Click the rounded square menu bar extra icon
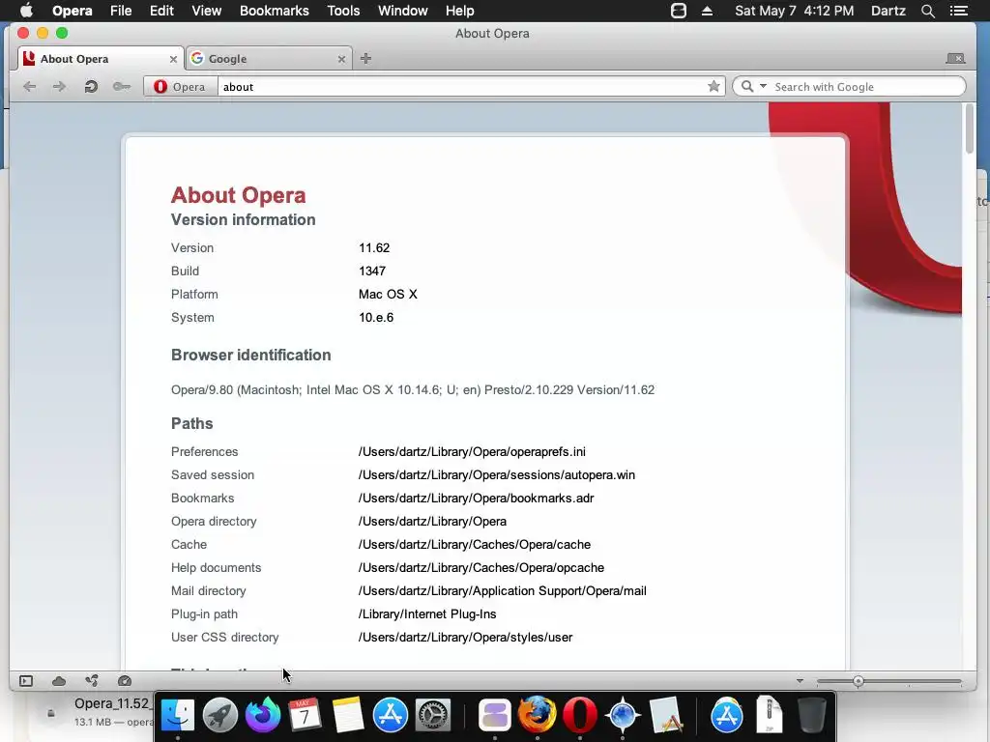990x742 pixels. 678,11
